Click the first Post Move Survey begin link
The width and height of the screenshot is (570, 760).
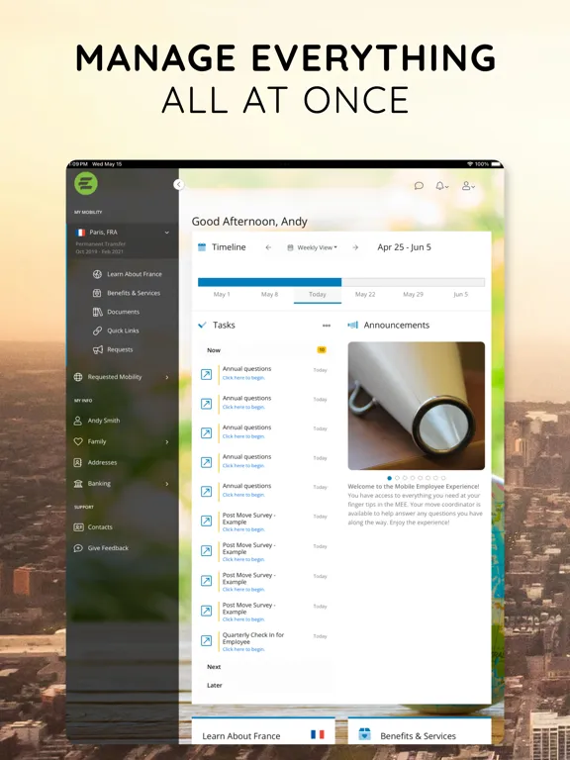click(243, 529)
